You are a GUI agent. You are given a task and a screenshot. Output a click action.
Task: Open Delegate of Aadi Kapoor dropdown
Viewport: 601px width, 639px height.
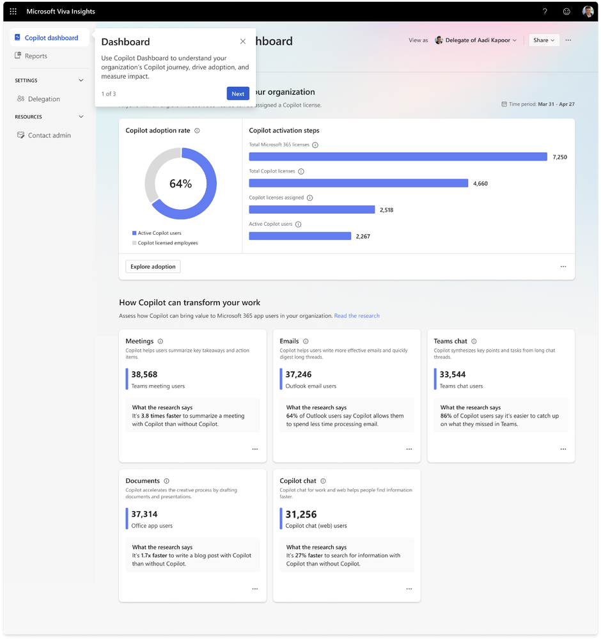tap(476, 40)
